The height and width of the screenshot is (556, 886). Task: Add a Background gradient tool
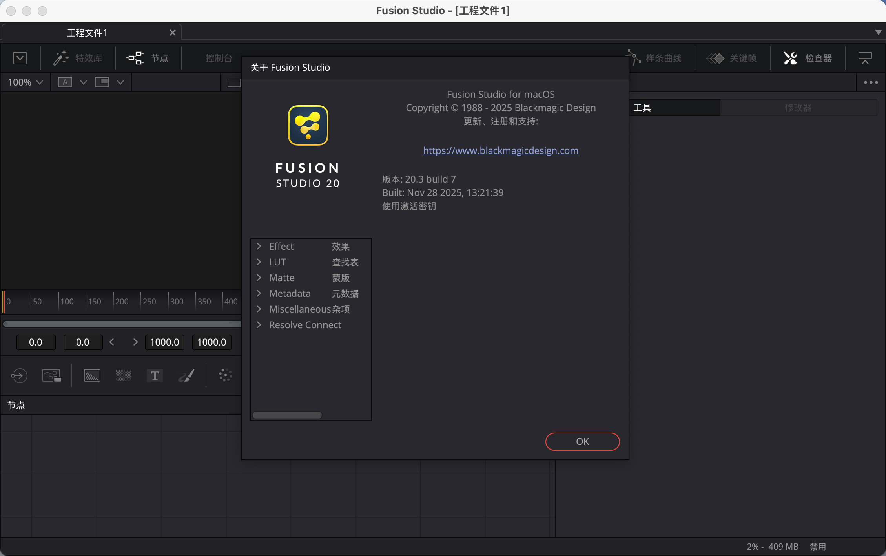(92, 376)
